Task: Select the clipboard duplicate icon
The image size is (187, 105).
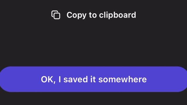Action: pyautogui.click(x=56, y=15)
